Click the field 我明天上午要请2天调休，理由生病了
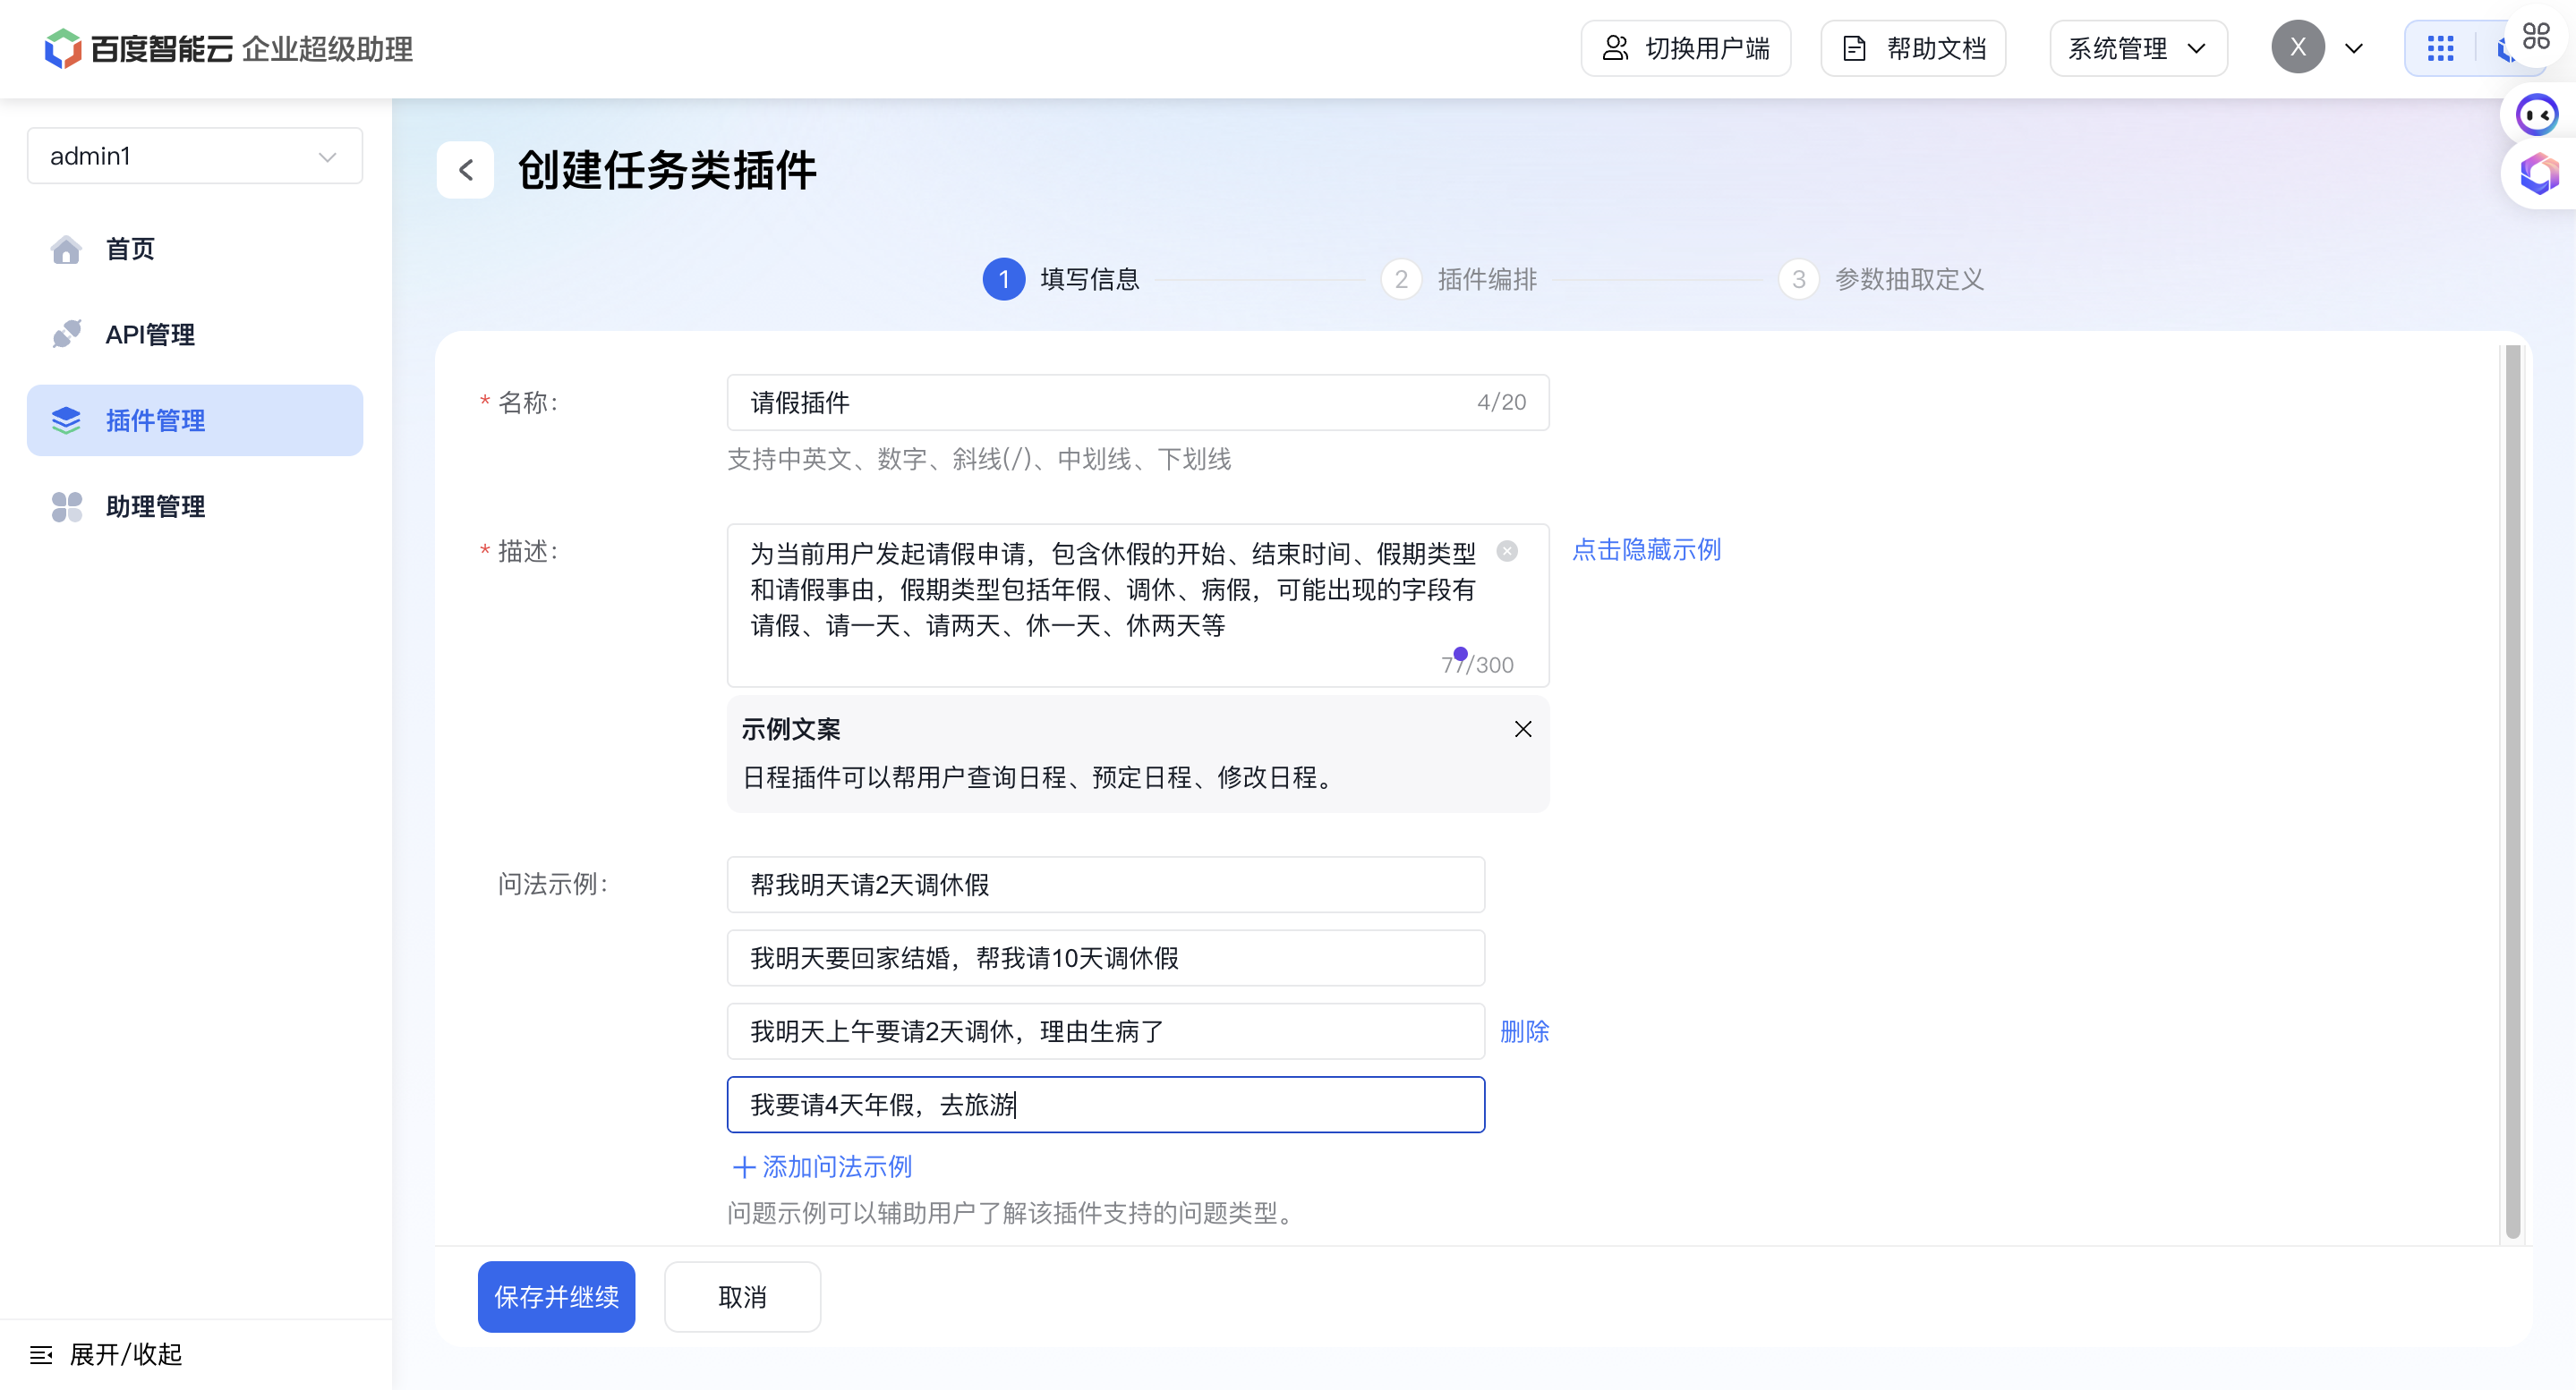This screenshot has height=1390, width=2576. click(x=1106, y=1031)
